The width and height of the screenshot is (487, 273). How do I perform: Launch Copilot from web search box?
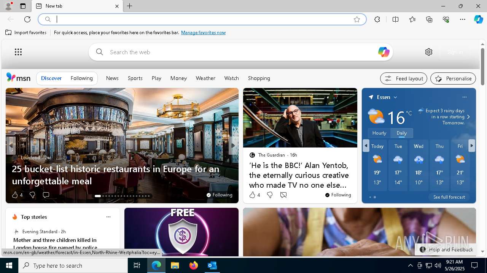pos(384,52)
